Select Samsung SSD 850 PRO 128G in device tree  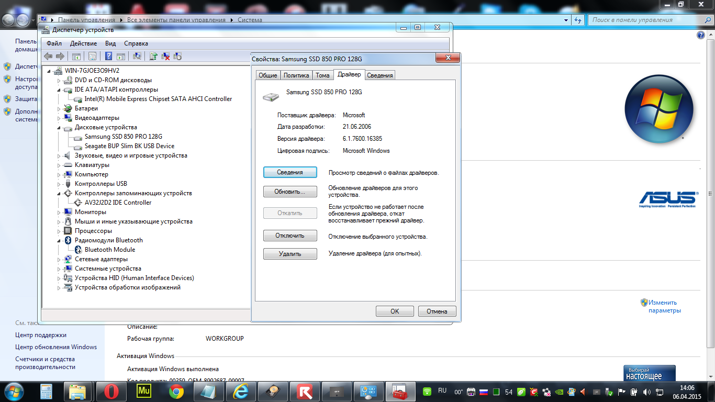tap(124, 137)
